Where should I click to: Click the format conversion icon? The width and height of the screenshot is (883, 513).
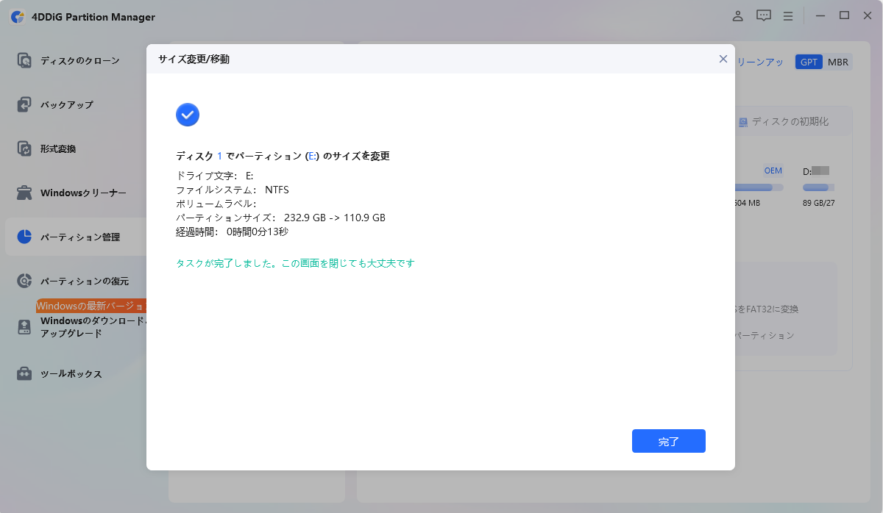[x=24, y=148]
